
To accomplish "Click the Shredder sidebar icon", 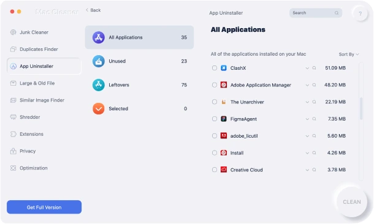I will click(13, 117).
